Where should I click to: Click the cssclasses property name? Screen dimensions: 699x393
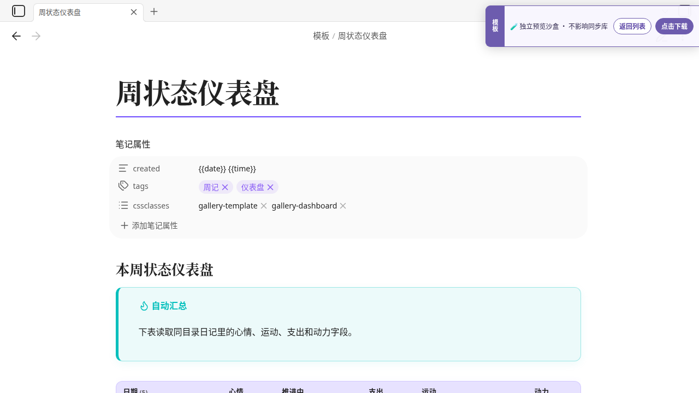tap(151, 206)
